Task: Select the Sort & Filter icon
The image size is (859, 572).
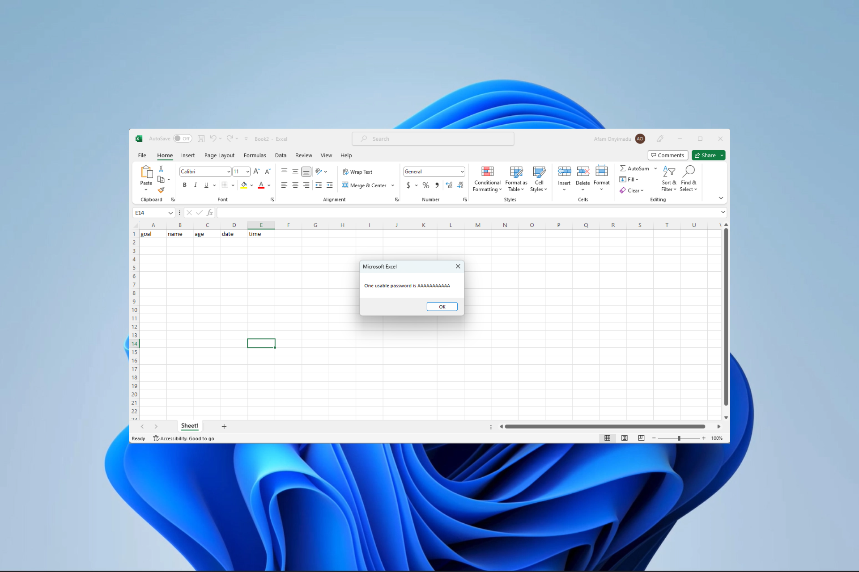Action: point(668,179)
